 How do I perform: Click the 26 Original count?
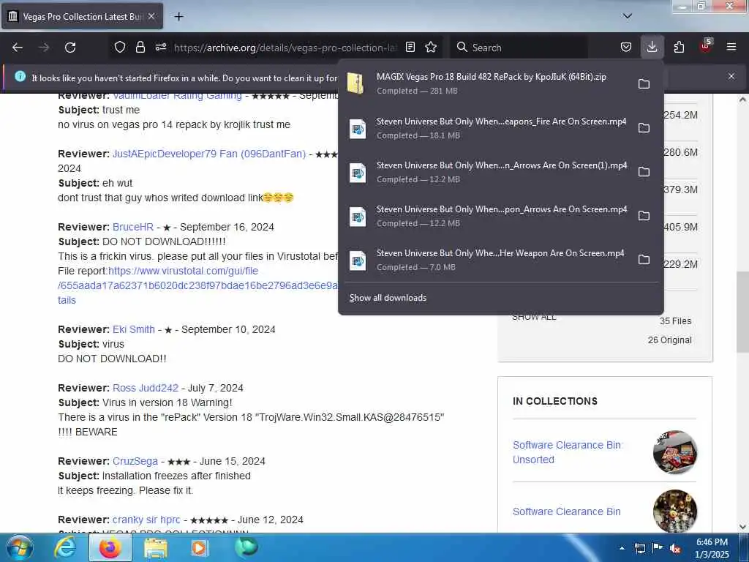click(x=669, y=340)
